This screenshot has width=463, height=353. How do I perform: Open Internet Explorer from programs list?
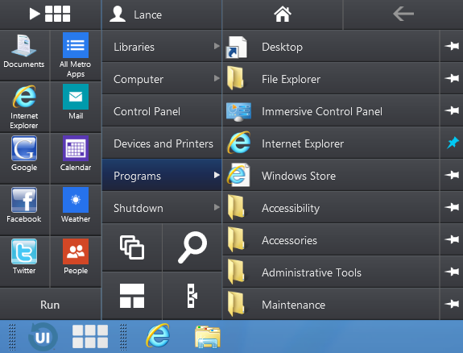pyautogui.click(x=331, y=143)
